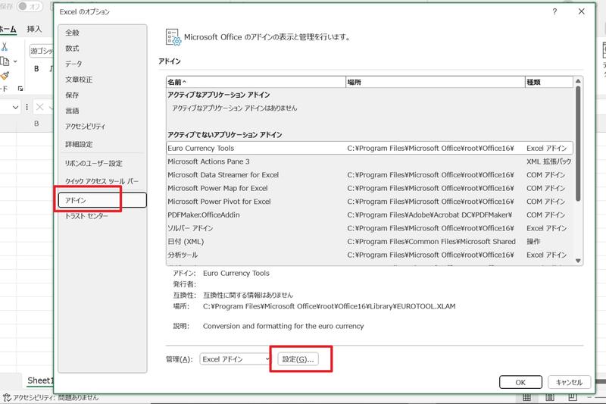
Task: Select PDFMaker.OfficeAddin row
Action: click(x=370, y=215)
